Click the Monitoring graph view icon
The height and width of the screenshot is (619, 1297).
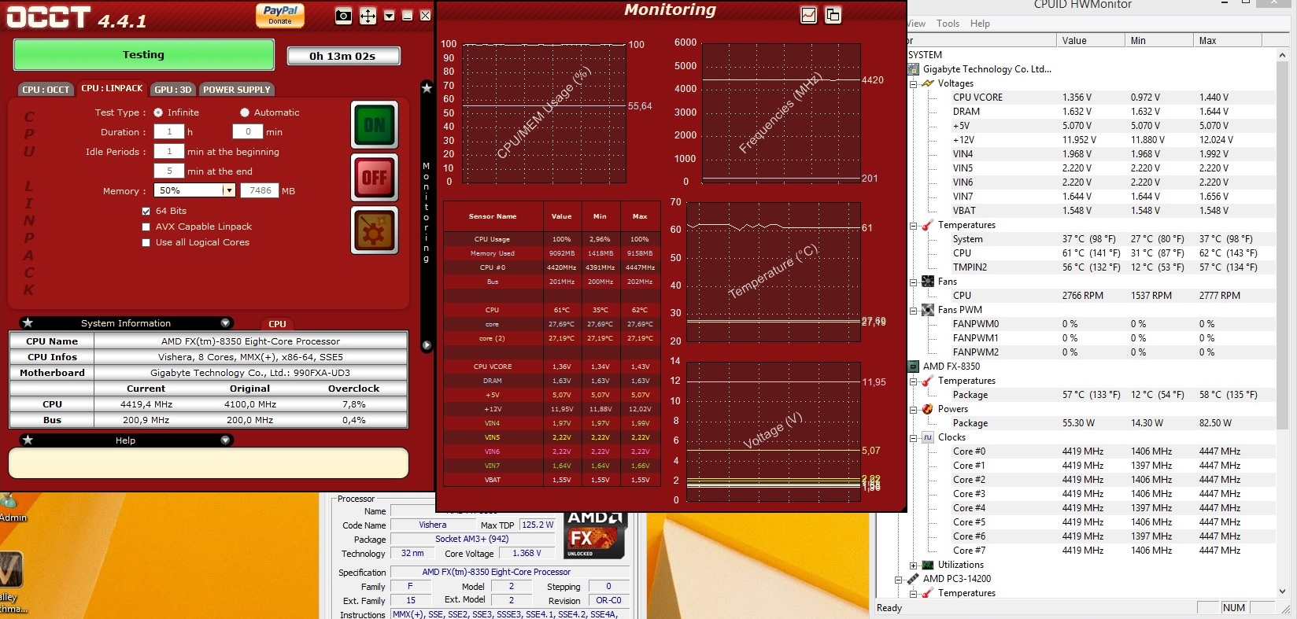808,15
